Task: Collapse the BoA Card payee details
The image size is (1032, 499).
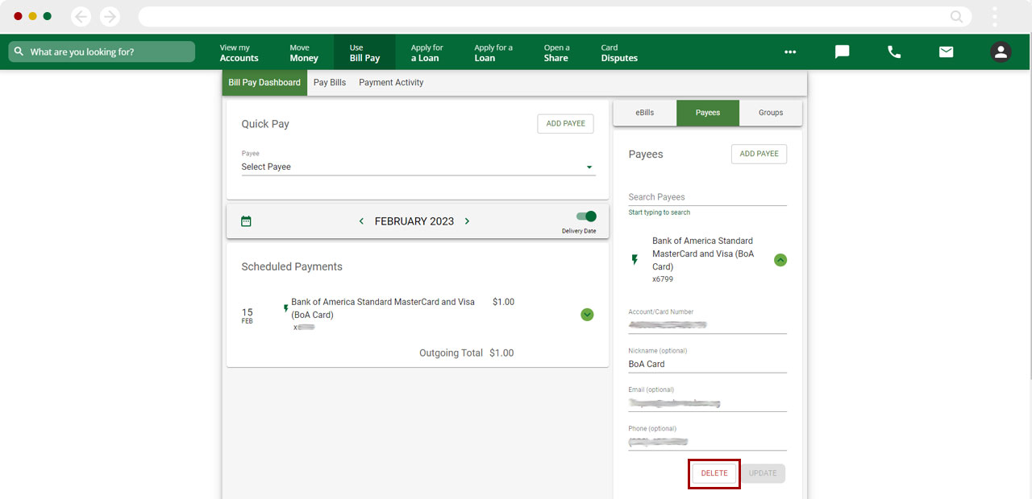Action: tap(780, 260)
